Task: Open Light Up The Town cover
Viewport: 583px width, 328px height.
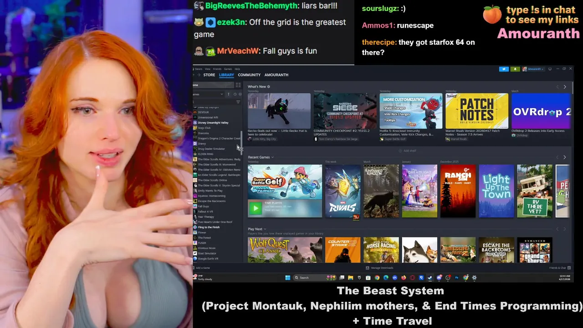Action: [x=496, y=191]
